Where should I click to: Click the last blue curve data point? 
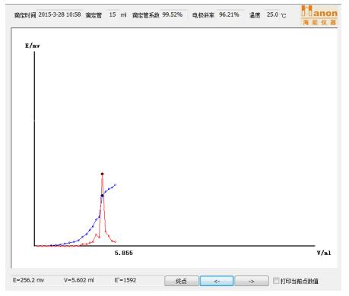116,185
